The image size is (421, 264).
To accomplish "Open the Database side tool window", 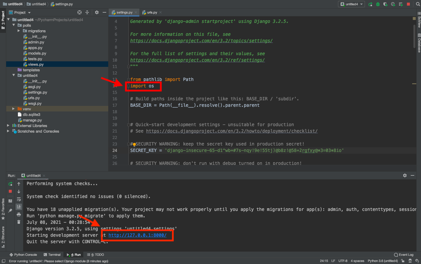I will (419, 43).
